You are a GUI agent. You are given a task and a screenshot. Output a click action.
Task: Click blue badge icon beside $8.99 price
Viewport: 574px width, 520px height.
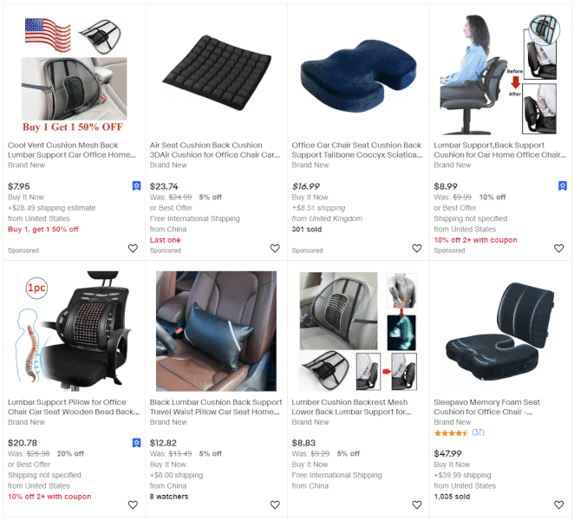pyautogui.click(x=563, y=185)
